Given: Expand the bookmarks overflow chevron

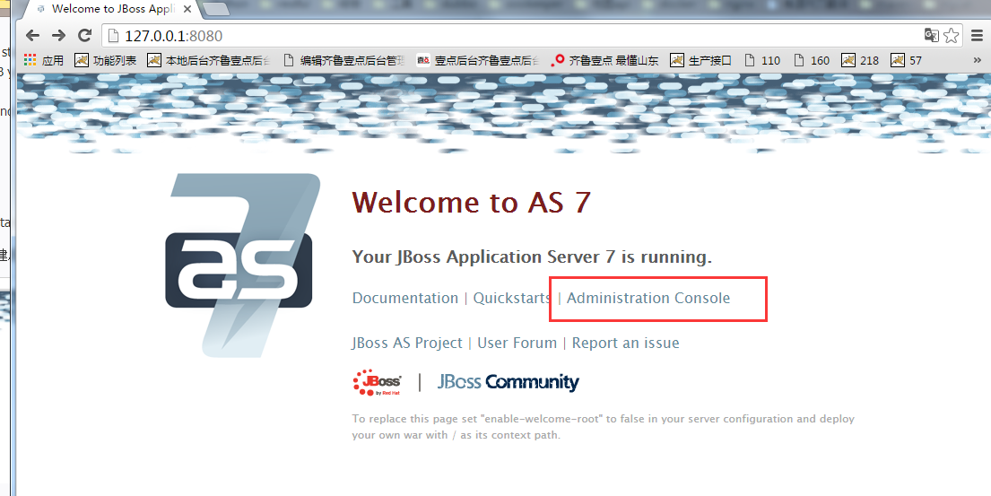Looking at the screenshot, I should tap(978, 60).
